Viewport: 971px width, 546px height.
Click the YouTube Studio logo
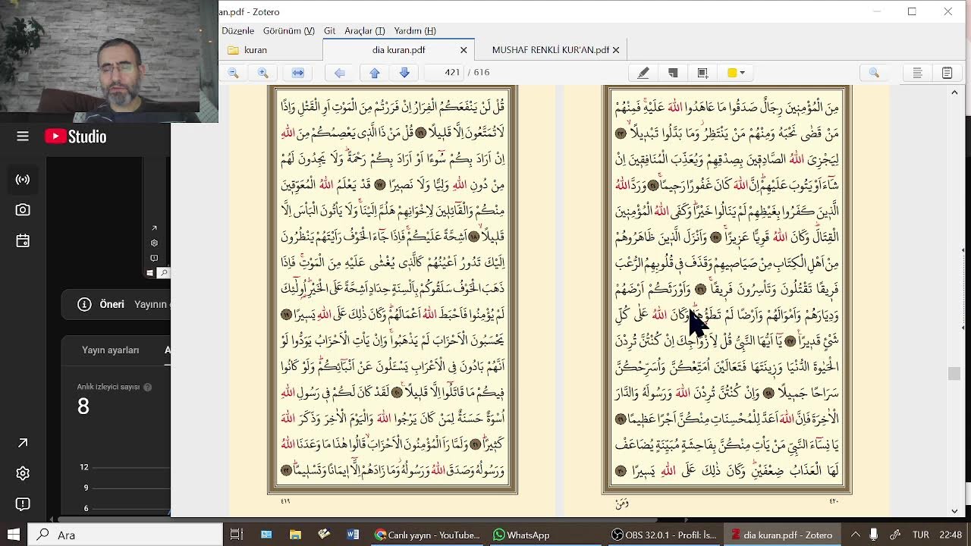(76, 136)
